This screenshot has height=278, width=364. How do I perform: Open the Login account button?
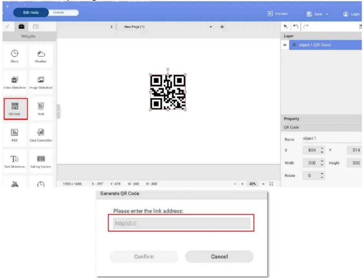(x=351, y=14)
